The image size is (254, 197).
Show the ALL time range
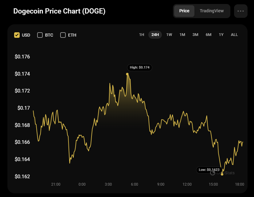pyautogui.click(x=234, y=35)
